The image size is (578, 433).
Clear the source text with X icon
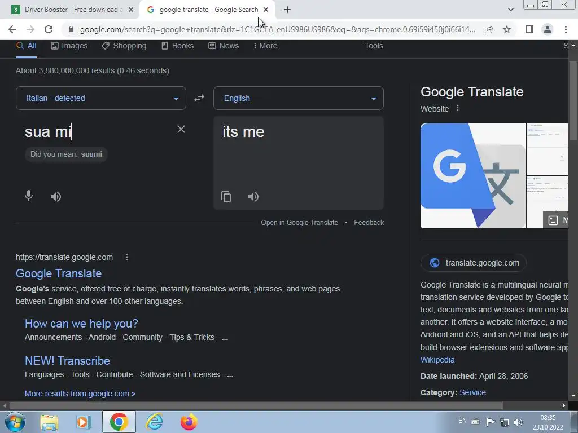click(181, 129)
